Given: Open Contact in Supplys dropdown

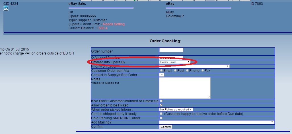Looking at the screenshot, I should (x=162, y=75).
